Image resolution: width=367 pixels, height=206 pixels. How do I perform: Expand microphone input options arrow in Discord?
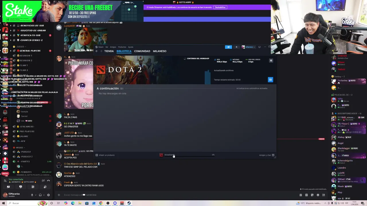point(36,195)
